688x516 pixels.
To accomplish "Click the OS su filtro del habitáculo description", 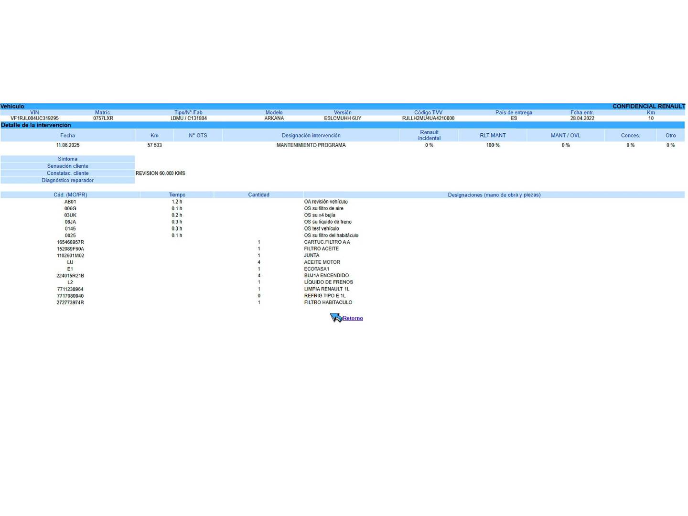I will pos(331,236).
